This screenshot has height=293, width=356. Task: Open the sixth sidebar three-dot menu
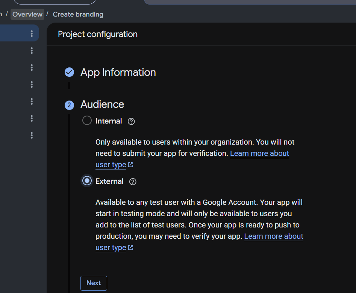32,118
